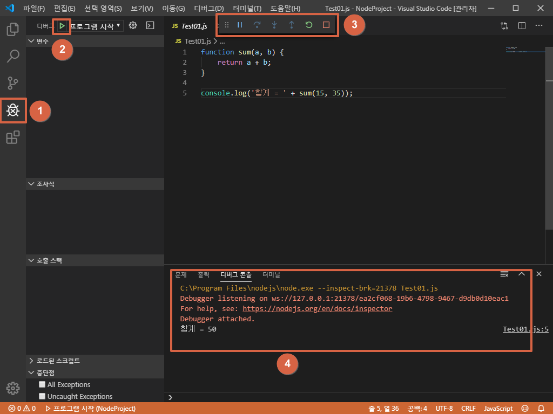Click 프로그램 시작 (NodeProject) in status bar
The width and height of the screenshot is (553, 414).
(x=91, y=409)
